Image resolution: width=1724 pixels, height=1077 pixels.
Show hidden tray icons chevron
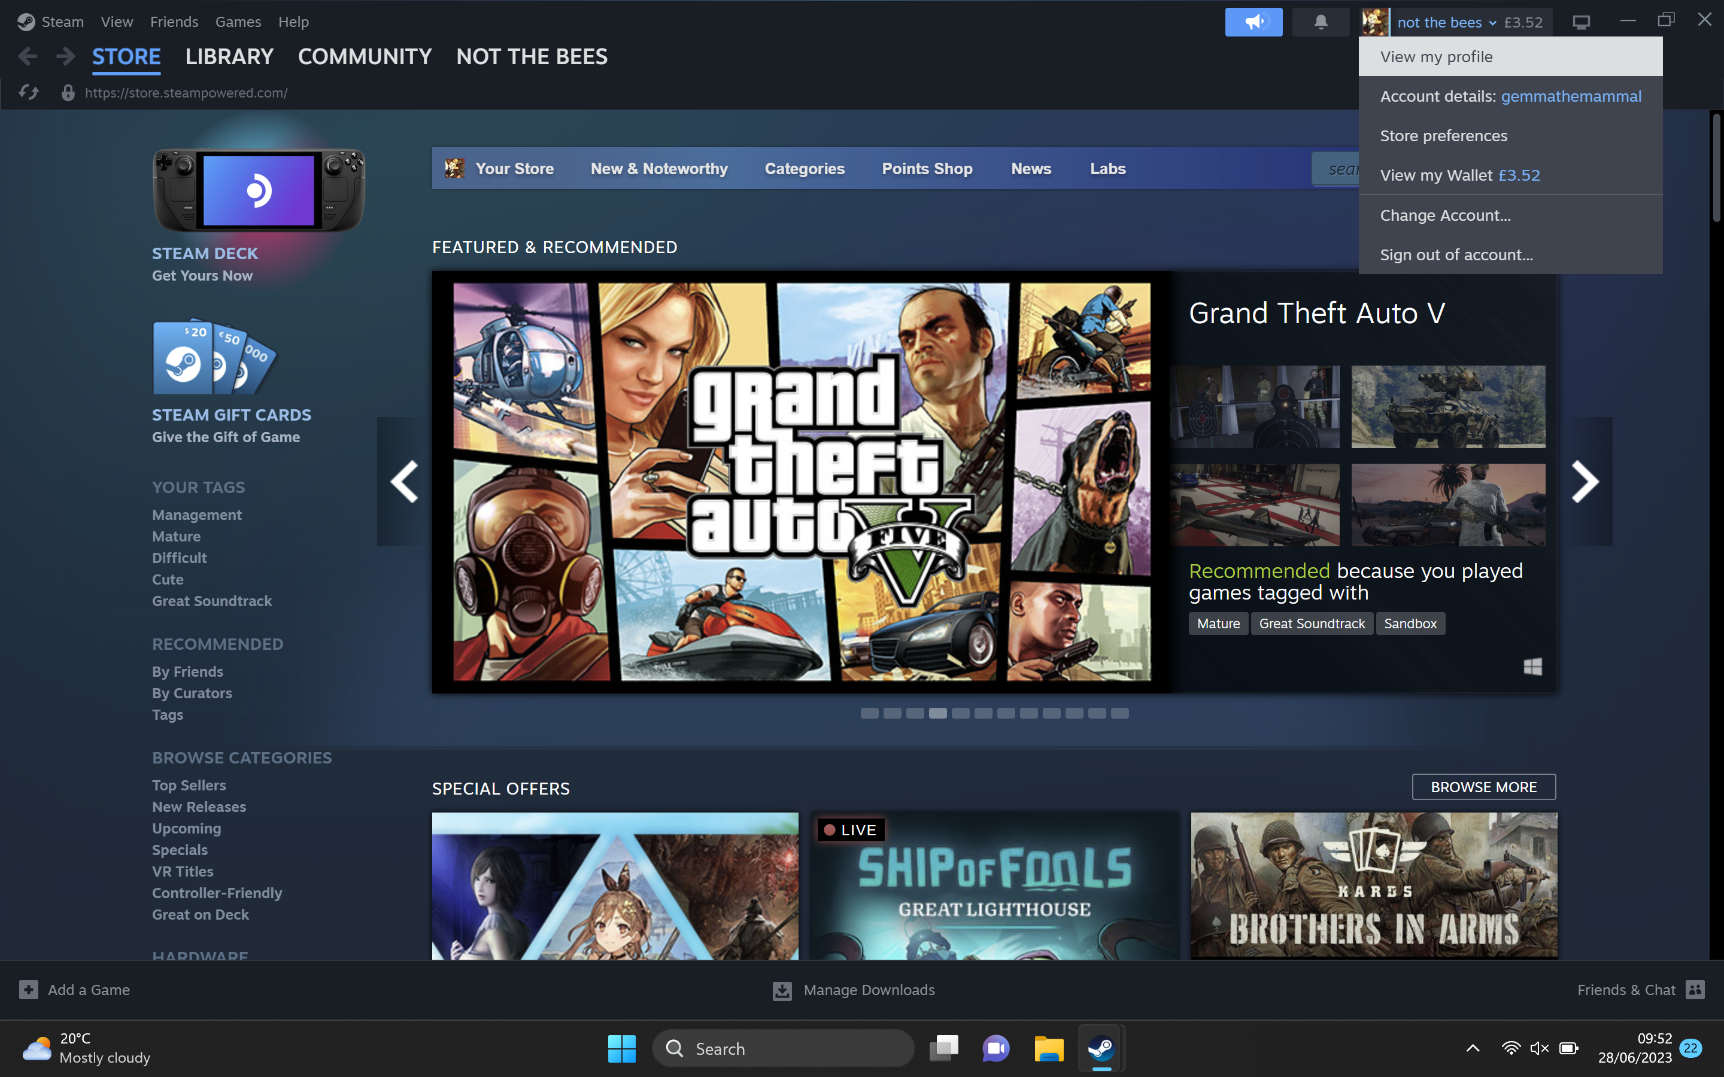point(1473,1048)
